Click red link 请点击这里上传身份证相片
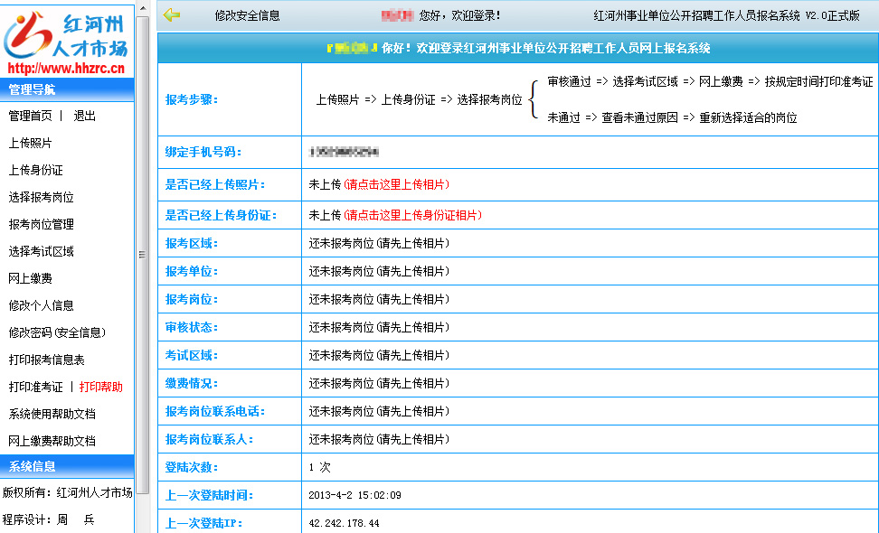The height and width of the screenshot is (533, 879). [412, 215]
